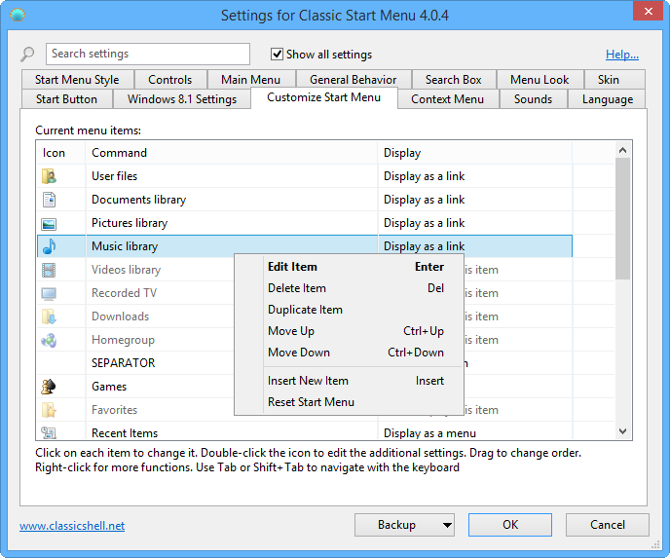This screenshot has height=558, width=670.
Task: Click the Music library note icon
Action: click(49, 246)
